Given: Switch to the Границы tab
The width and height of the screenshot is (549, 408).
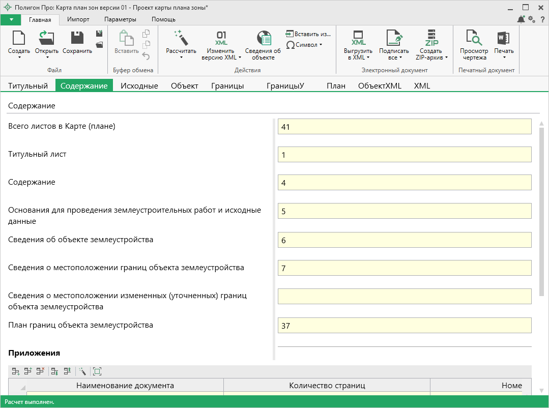Looking at the screenshot, I should 227,86.
